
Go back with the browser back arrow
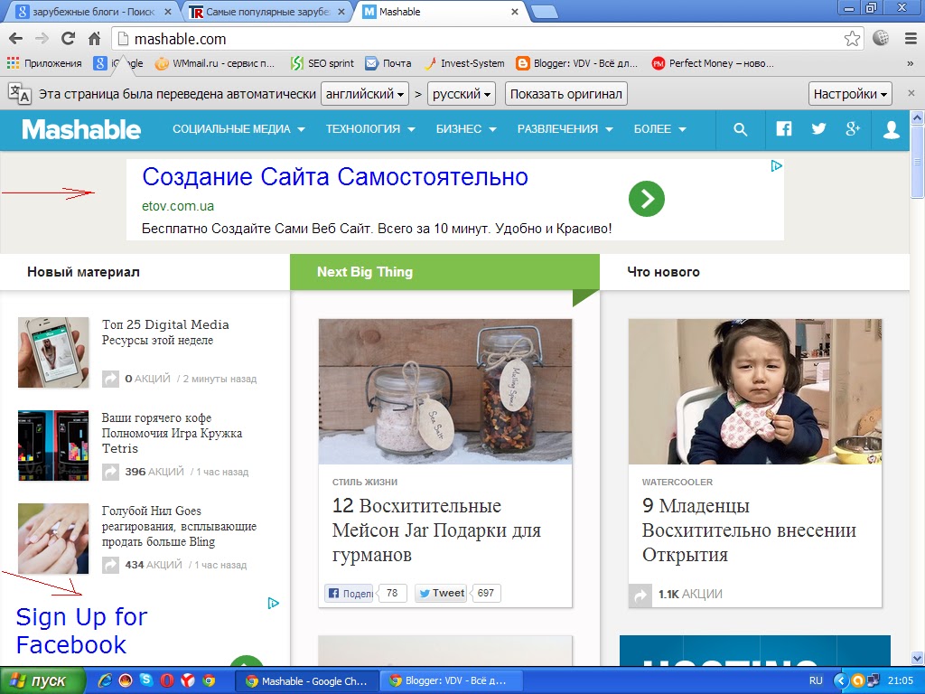(x=16, y=39)
